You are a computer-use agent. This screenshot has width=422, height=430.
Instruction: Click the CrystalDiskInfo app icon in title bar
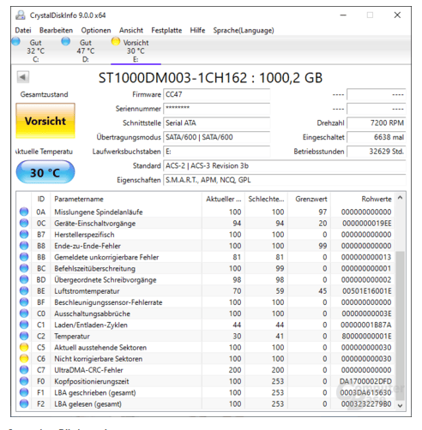tap(21, 15)
